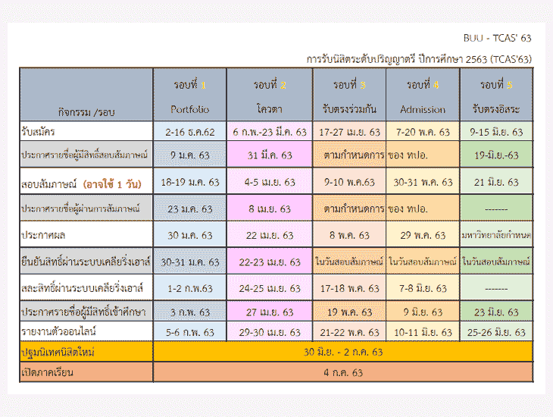Click the cell '6 ก.พ.-23 มี.ค. 63'
The width and height of the screenshot is (553, 417).
coord(270,131)
